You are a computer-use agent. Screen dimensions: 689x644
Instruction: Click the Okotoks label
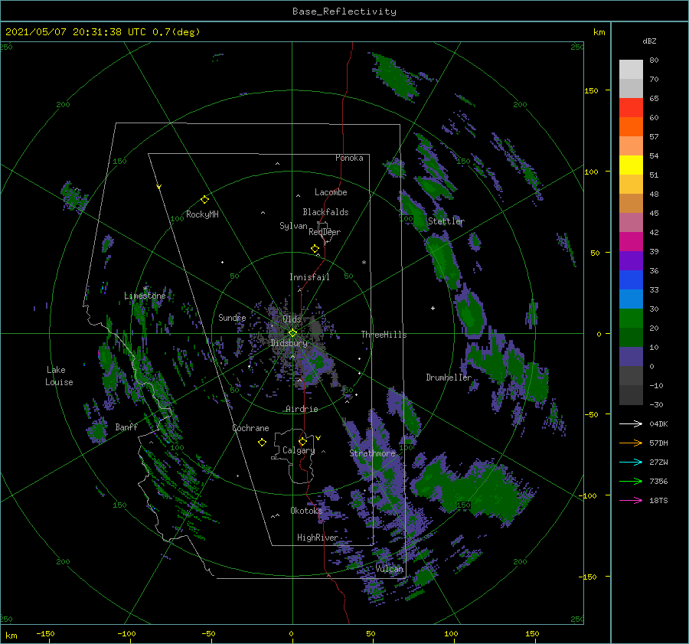click(306, 510)
